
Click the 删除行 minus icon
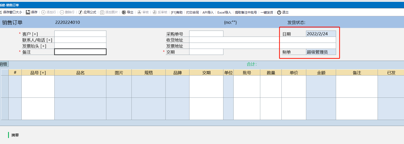pyautogui.click(x=62, y=12)
